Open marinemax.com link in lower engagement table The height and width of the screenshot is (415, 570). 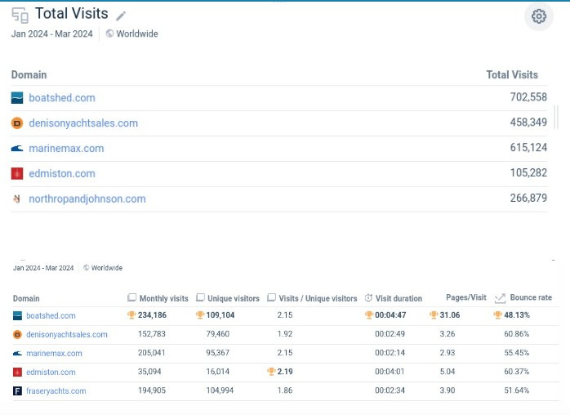(x=54, y=353)
